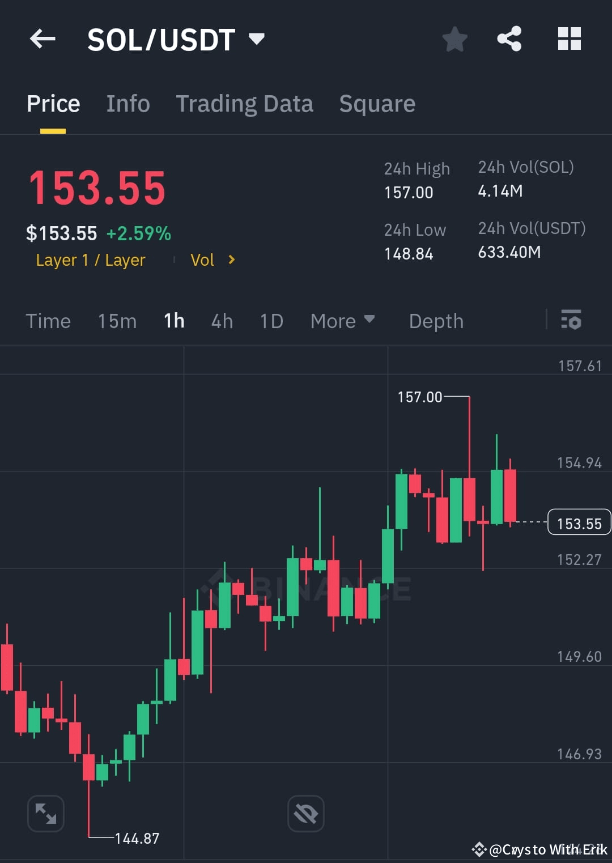Hide chart annotations using crossed-eye button
Viewport: 612px width, 863px height.
(x=306, y=813)
